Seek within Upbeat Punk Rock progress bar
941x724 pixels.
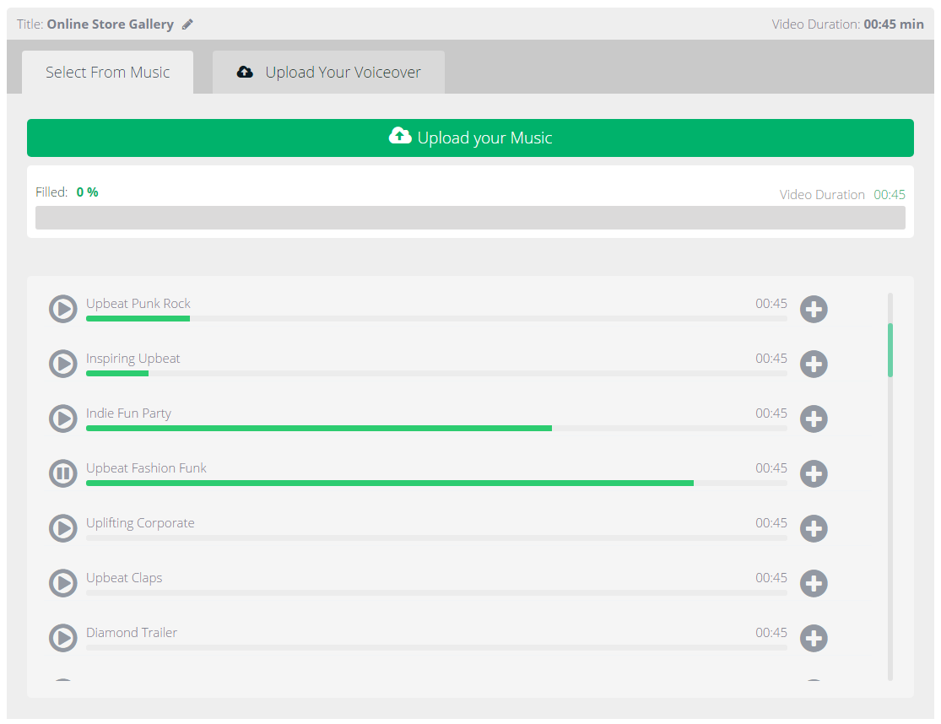pyautogui.click(x=436, y=318)
